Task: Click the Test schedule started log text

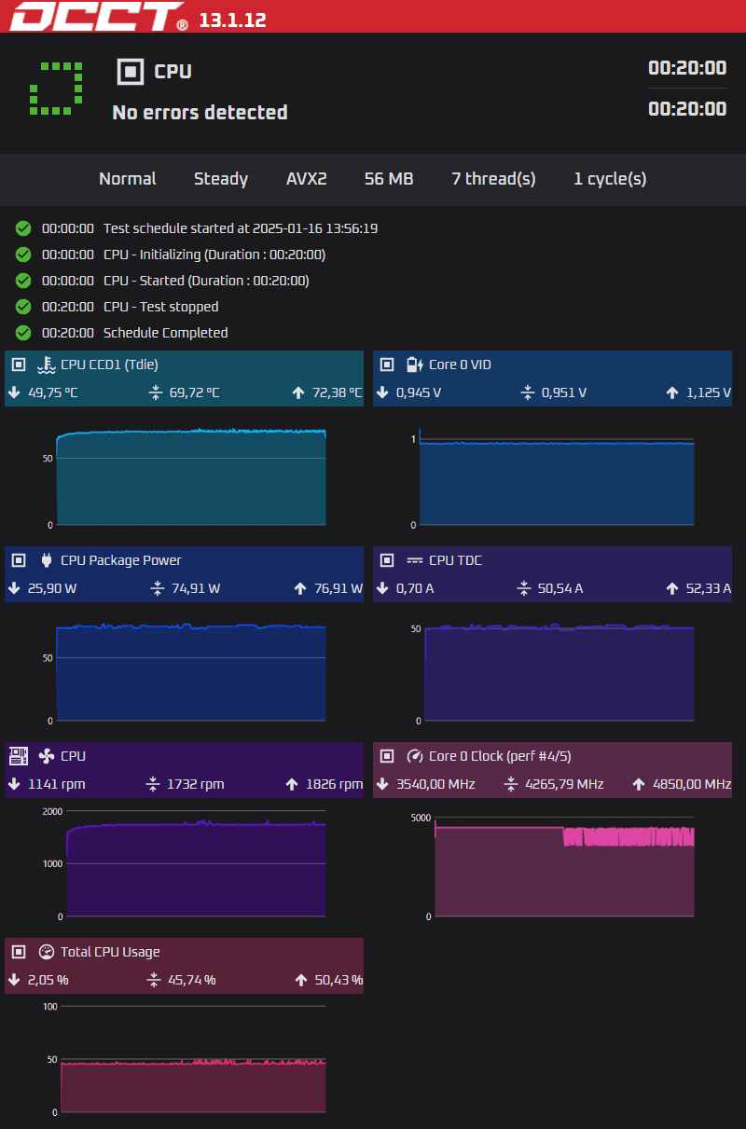Action: 241,228
